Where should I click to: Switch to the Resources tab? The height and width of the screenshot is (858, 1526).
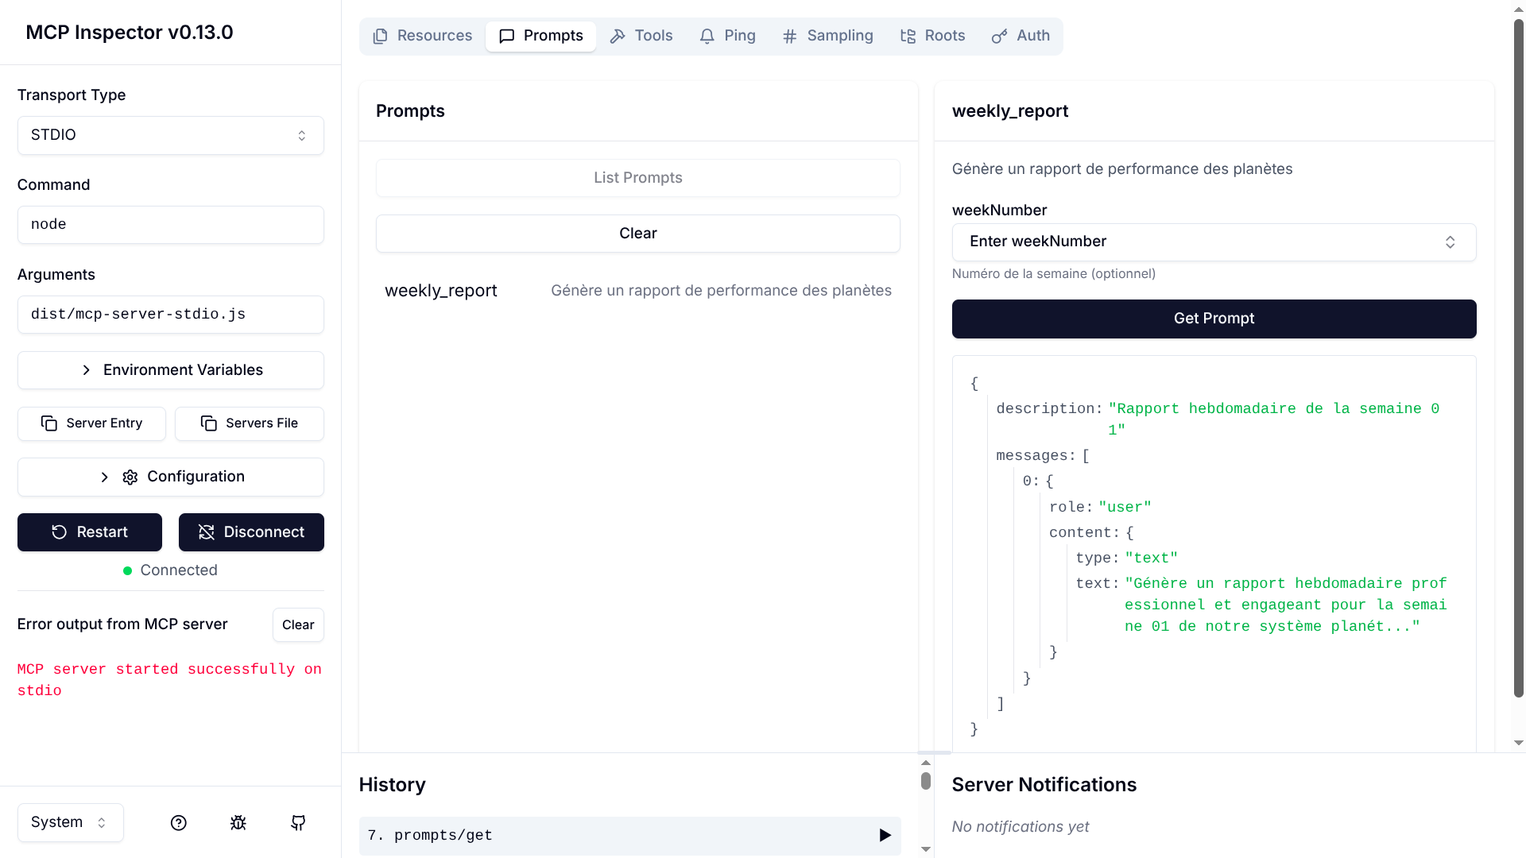[423, 36]
